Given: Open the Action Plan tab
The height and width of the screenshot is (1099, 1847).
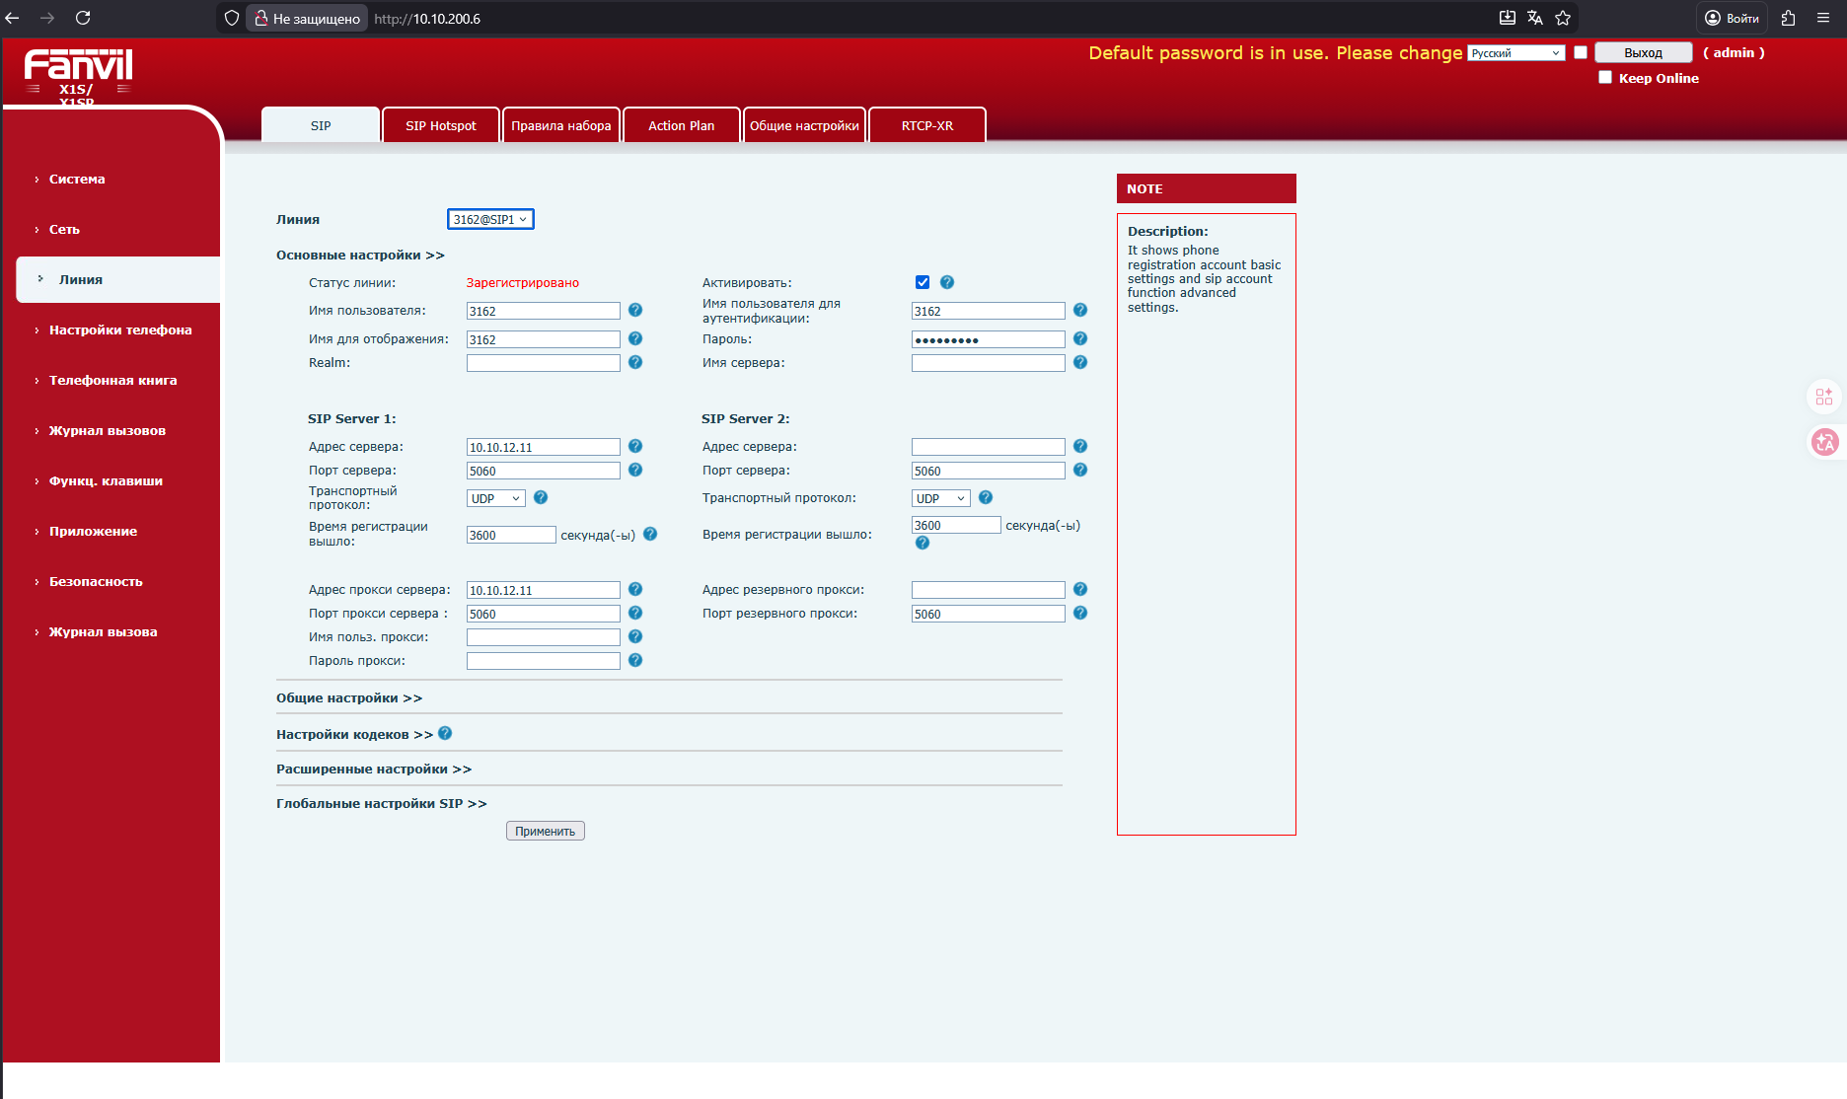Looking at the screenshot, I should click(681, 125).
